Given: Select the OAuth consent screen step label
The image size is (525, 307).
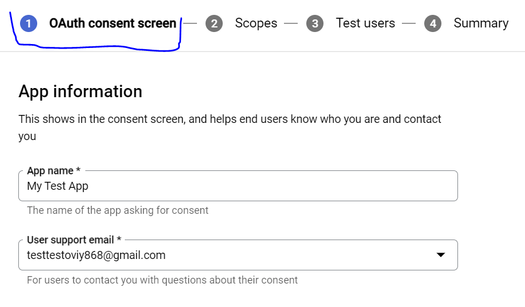Looking at the screenshot, I should (x=112, y=23).
